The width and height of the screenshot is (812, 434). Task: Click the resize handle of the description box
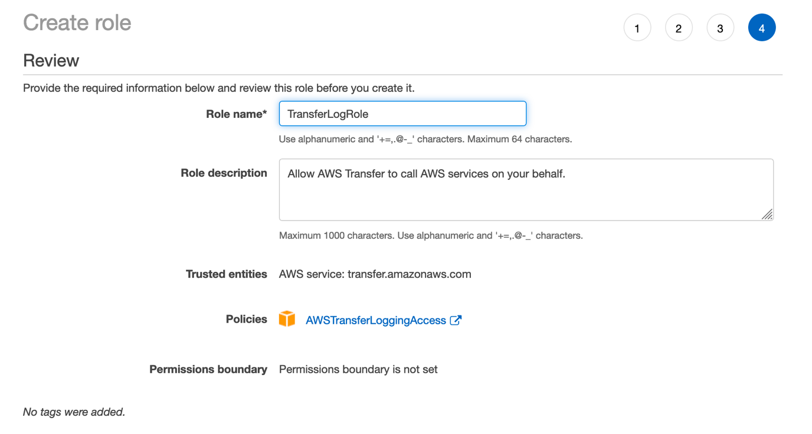coord(768,214)
